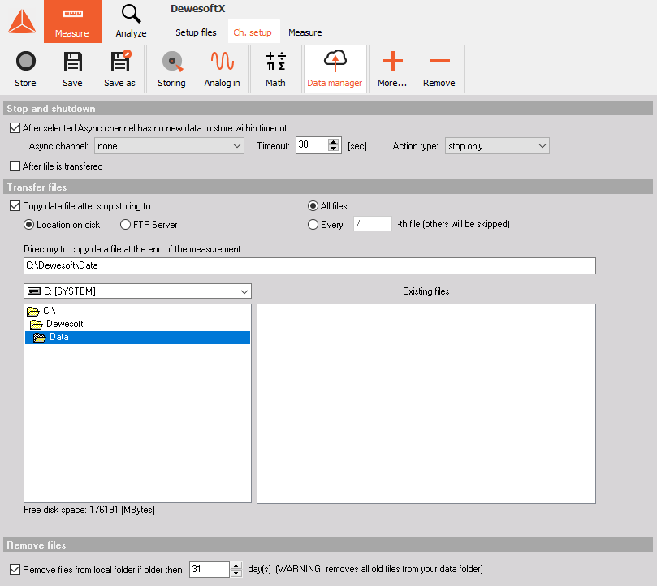Enable After file is transfered checkbox

(15, 166)
